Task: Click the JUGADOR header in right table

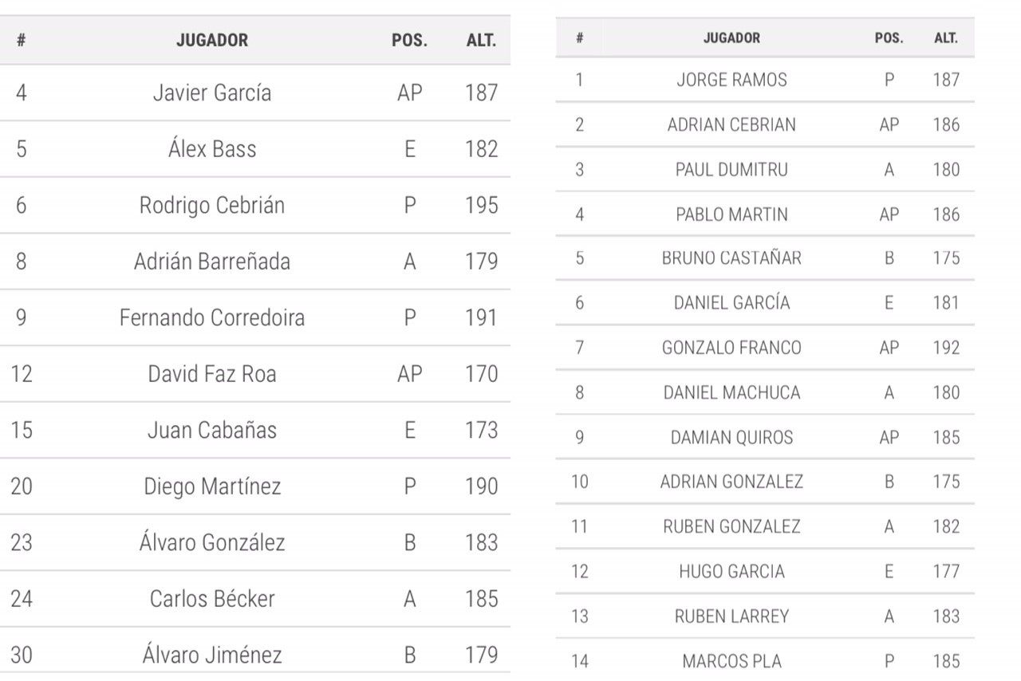Action: coord(731,38)
